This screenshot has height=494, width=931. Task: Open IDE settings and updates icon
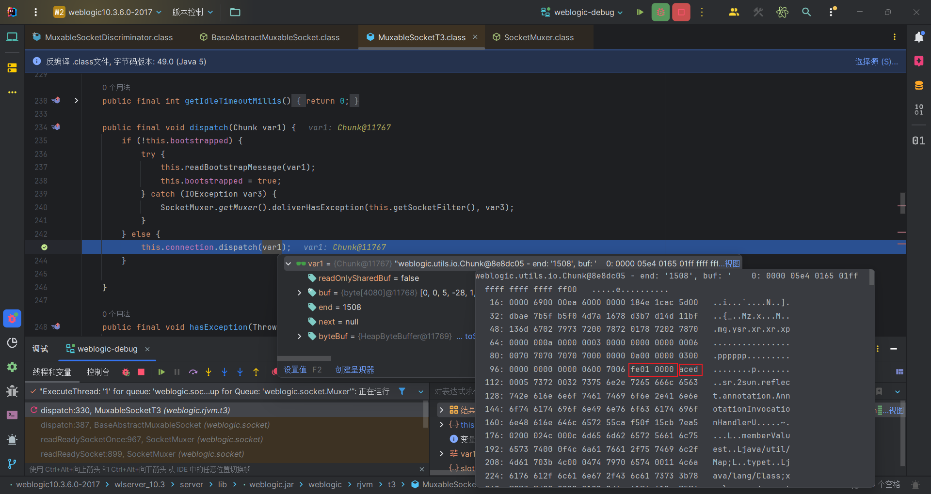[x=833, y=12]
